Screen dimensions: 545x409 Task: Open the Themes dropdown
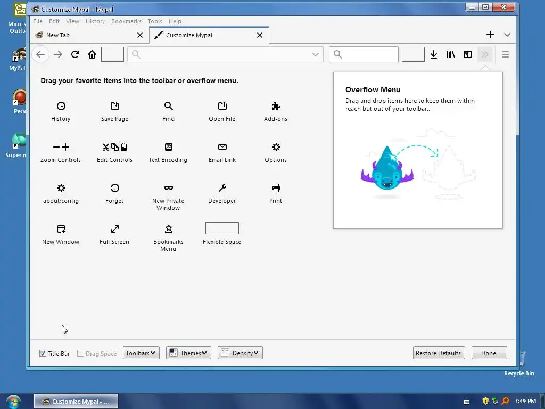pyautogui.click(x=188, y=353)
